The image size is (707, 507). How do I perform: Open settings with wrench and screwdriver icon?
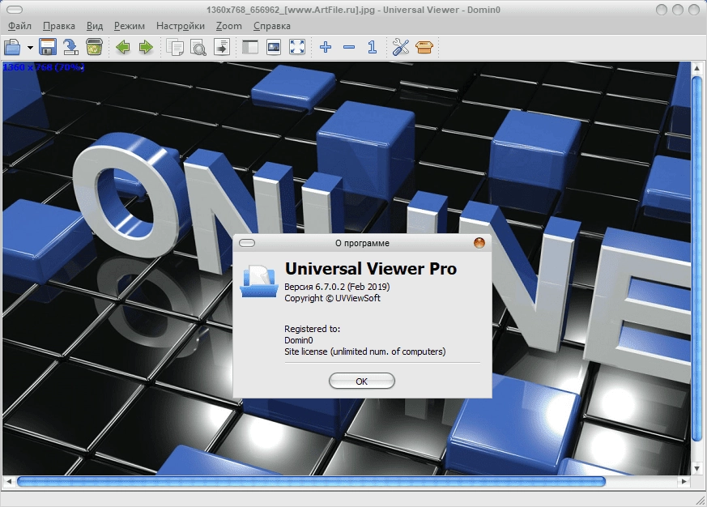click(x=400, y=47)
